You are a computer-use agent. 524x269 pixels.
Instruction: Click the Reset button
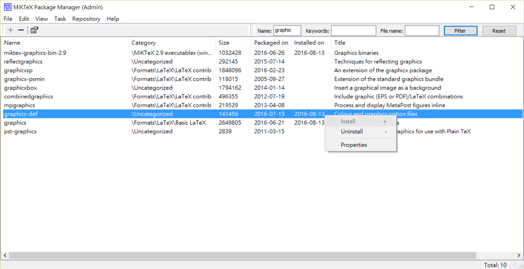[499, 31]
